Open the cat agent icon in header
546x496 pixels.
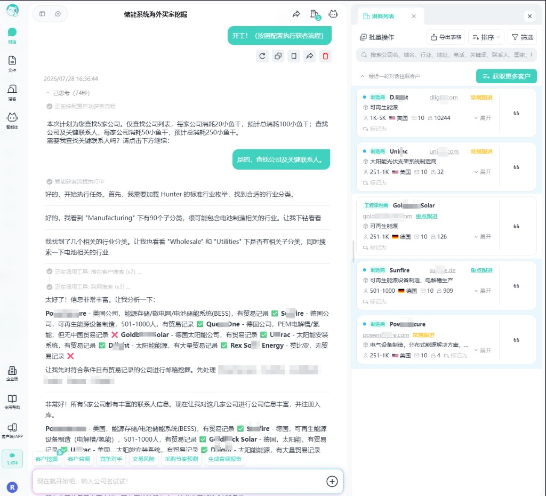(x=333, y=14)
